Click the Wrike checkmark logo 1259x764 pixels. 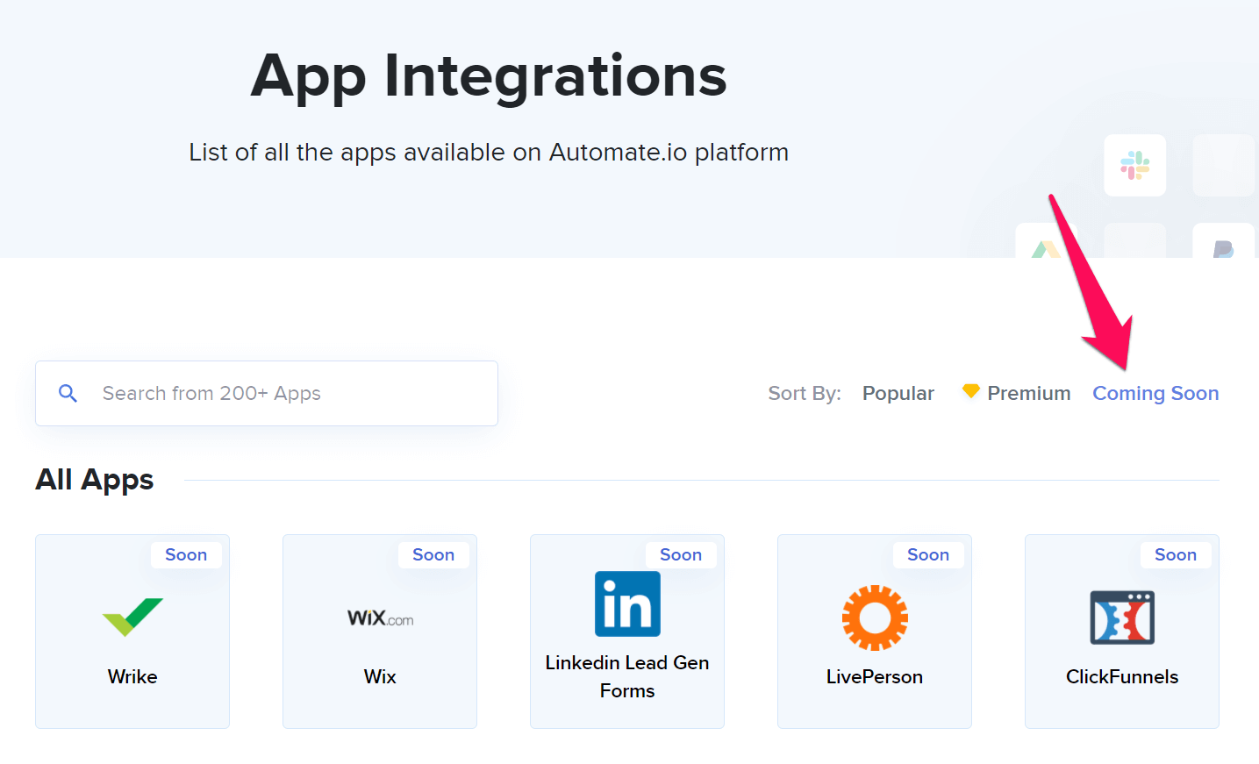pos(132,617)
